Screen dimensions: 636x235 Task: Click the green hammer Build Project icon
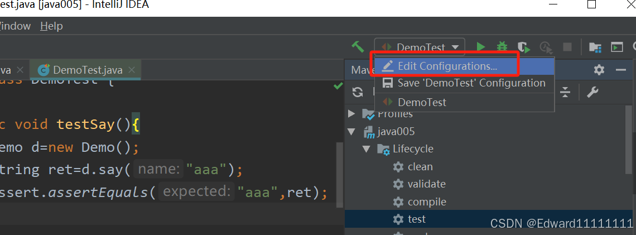(358, 47)
